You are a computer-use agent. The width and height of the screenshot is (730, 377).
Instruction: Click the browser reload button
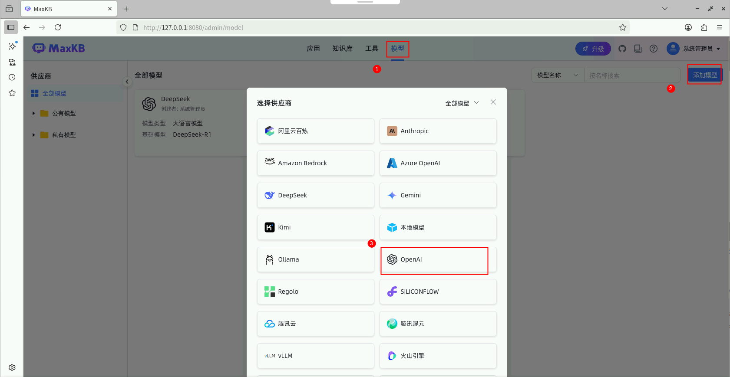58,27
